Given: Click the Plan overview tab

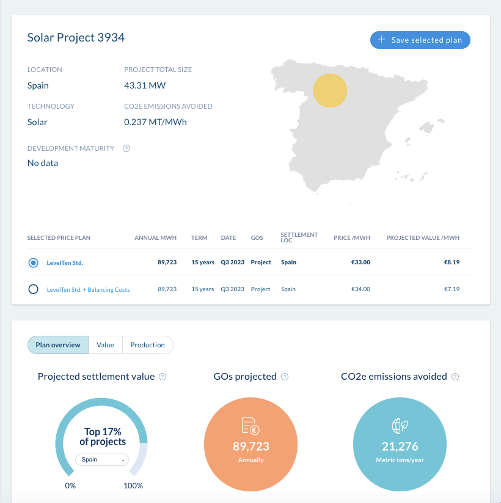Looking at the screenshot, I should coord(57,344).
